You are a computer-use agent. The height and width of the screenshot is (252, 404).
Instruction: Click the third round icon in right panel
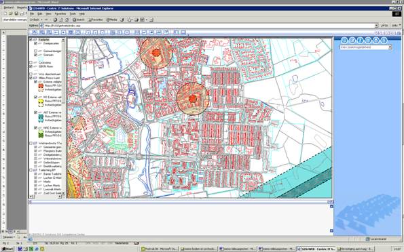click(360, 40)
